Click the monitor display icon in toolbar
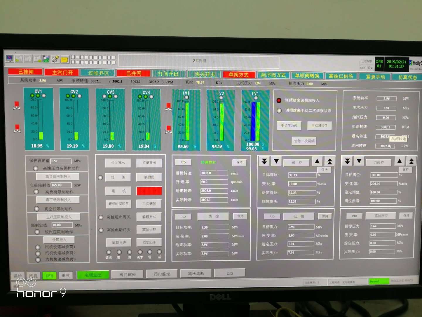Screen dimensions: 422x317 coord(10,58)
